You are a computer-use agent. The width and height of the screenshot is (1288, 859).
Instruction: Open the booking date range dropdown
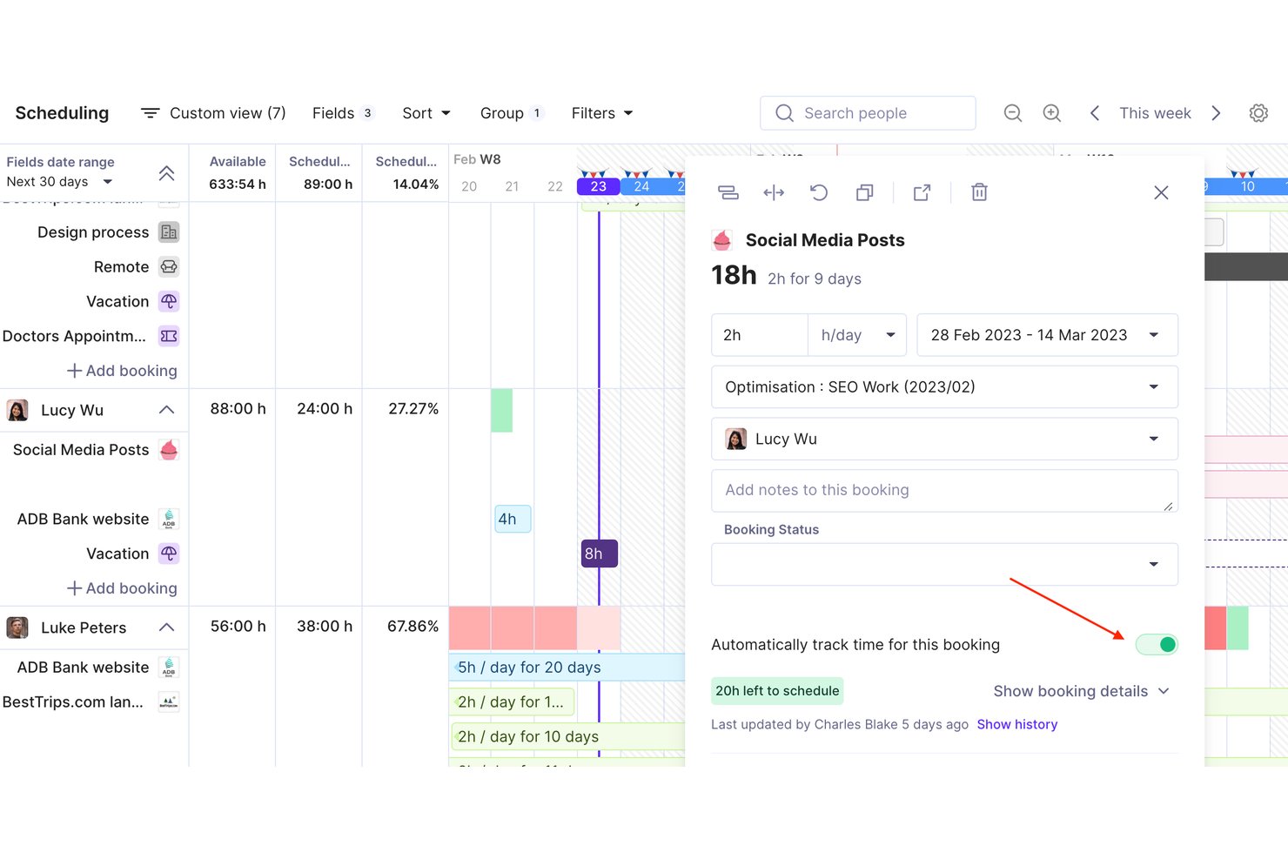(x=1047, y=335)
